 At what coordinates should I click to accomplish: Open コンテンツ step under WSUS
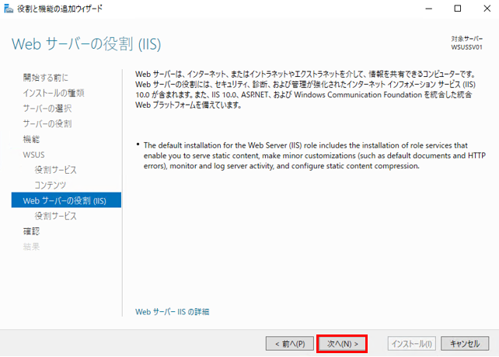click(x=51, y=185)
